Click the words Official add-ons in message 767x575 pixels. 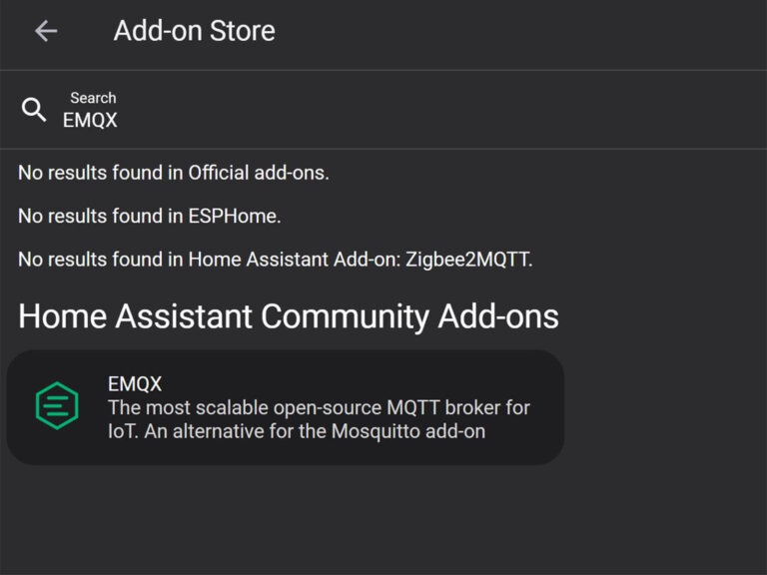(258, 173)
